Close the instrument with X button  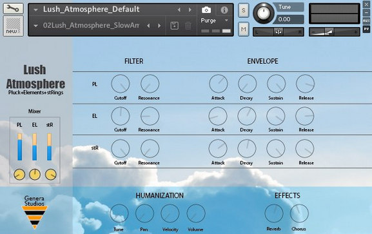[x=366, y=5]
